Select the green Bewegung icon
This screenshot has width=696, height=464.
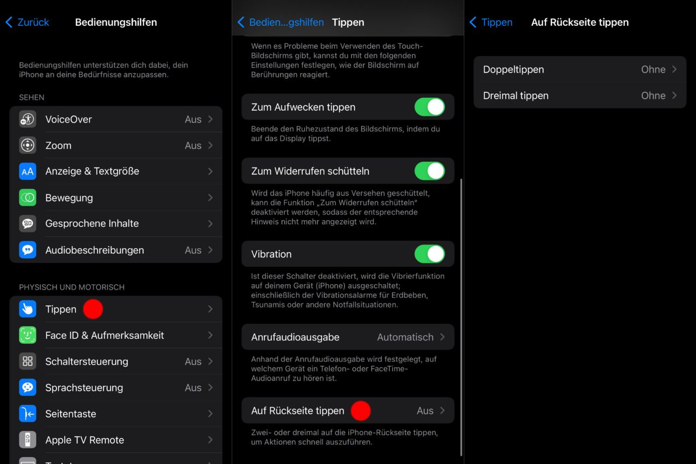(27, 198)
